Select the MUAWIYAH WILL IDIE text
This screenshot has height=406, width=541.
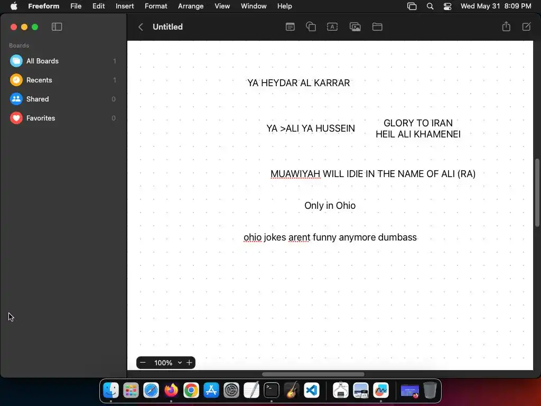(x=373, y=173)
